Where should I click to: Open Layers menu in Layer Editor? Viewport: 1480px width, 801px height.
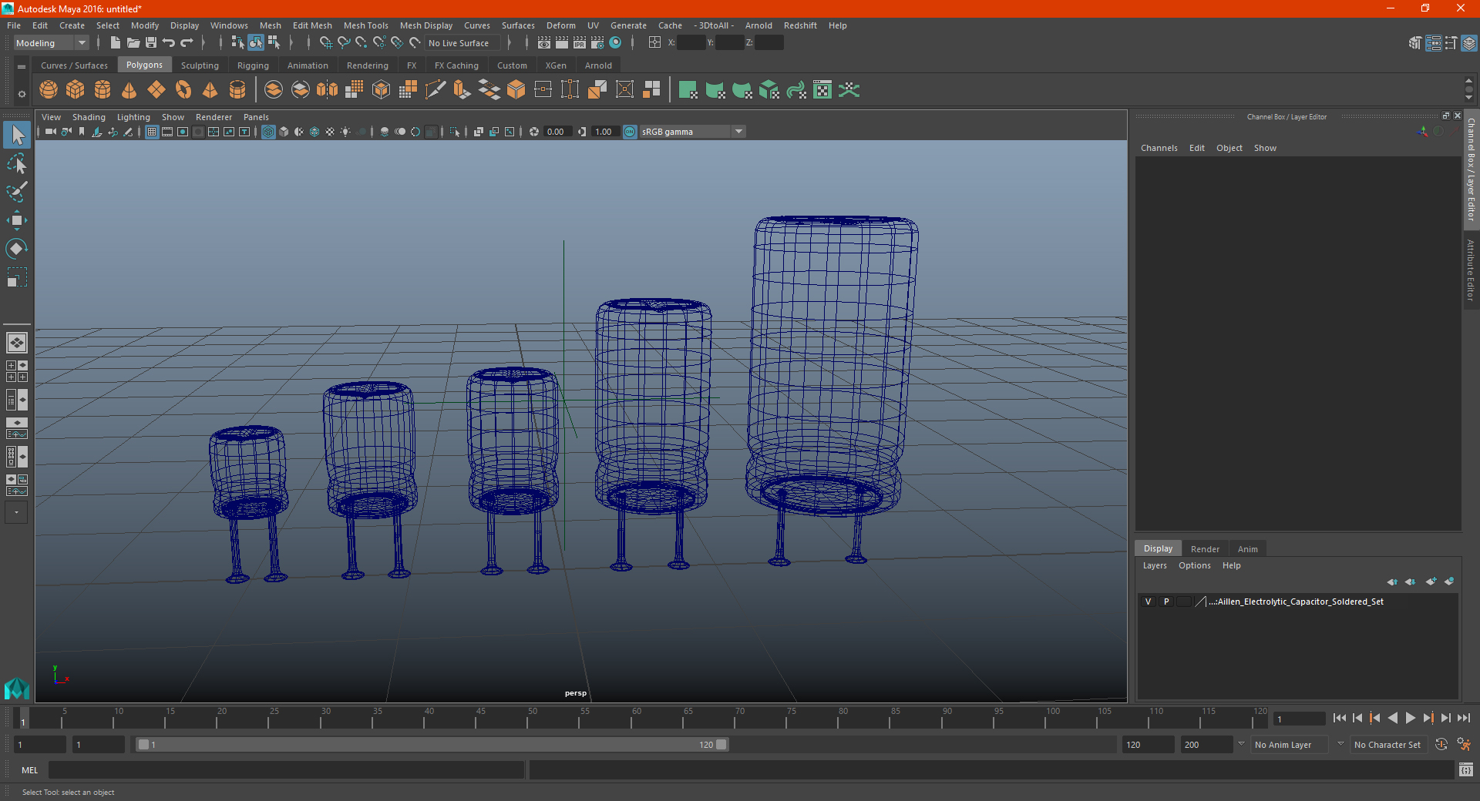1154,565
